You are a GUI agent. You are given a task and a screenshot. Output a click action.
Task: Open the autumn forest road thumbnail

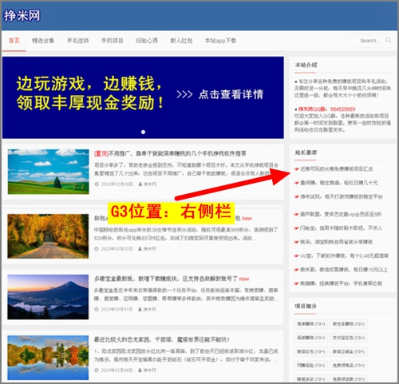coord(48,236)
